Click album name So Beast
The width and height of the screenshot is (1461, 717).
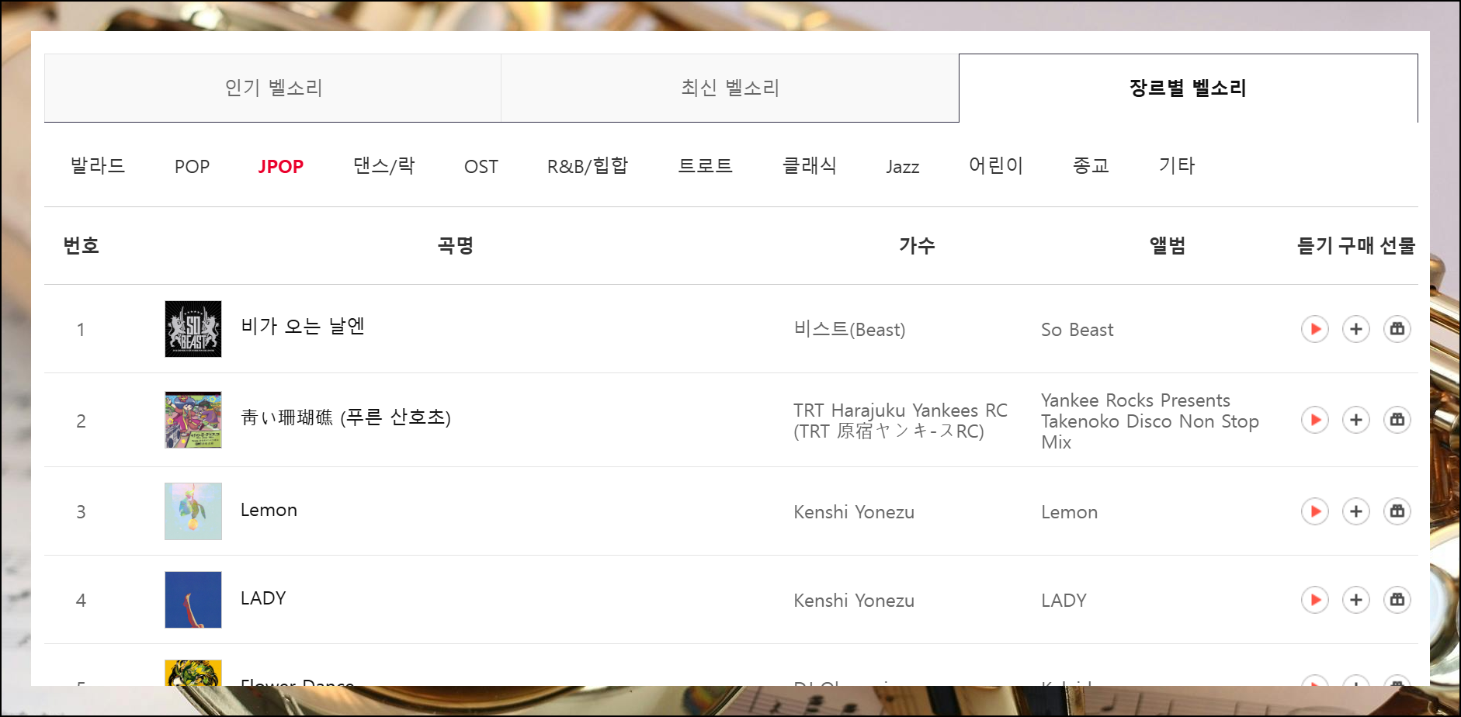click(x=1078, y=330)
